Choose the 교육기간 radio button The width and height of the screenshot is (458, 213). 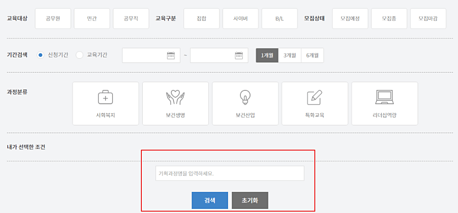[x=79, y=55]
